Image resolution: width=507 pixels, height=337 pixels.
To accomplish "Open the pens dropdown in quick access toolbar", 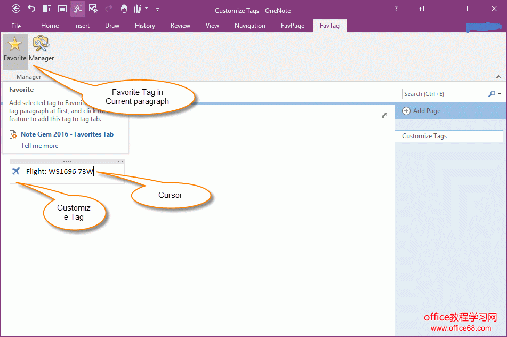I will (146, 9).
